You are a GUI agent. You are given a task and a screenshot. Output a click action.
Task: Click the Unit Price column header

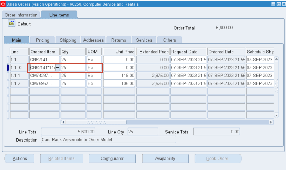click(x=119, y=52)
